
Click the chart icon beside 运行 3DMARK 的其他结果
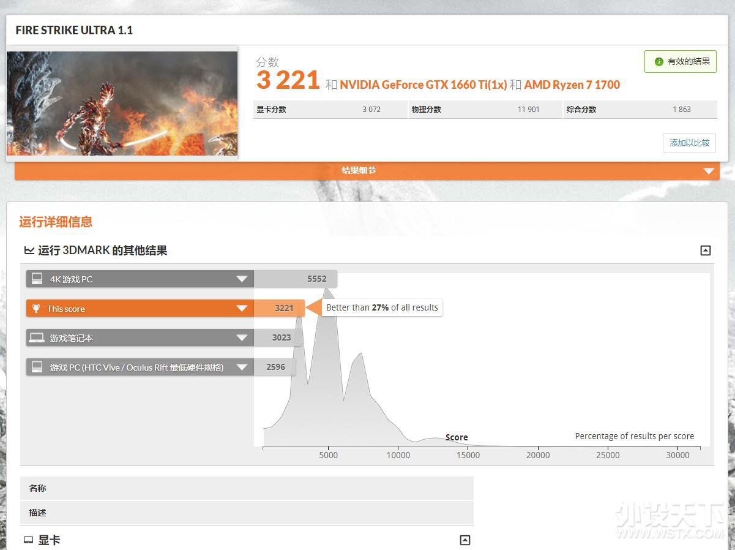pos(29,250)
